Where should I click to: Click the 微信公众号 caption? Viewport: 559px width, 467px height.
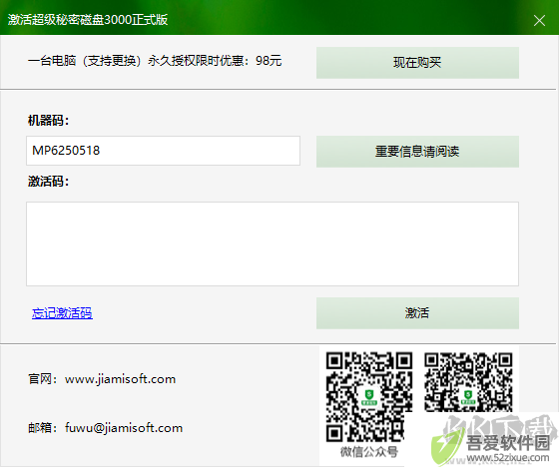click(369, 452)
